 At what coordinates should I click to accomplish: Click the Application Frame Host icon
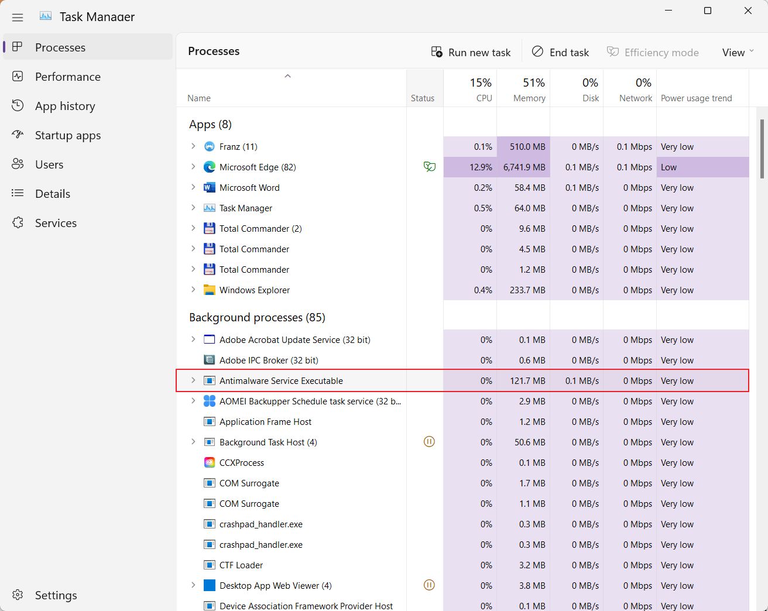209,421
